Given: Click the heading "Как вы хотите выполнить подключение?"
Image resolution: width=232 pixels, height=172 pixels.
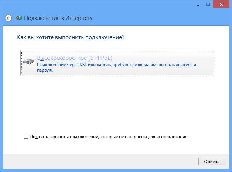Looking at the screenshot, I should tap(71, 37).
